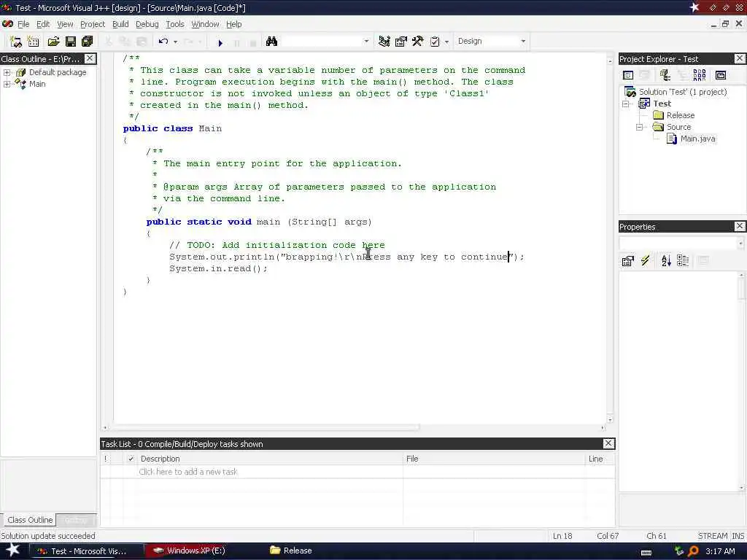This screenshot has width=747, height=560.
Task: Open the Debug menu
Action: coord(147,24)
